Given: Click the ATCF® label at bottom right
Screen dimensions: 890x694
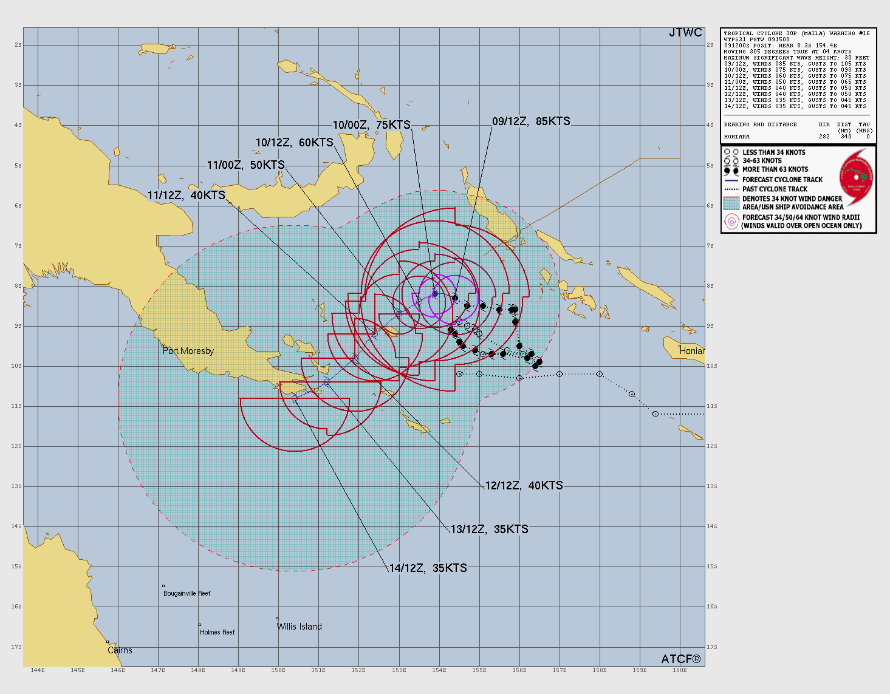Looking at the screenshot, I should click(680, 659).
